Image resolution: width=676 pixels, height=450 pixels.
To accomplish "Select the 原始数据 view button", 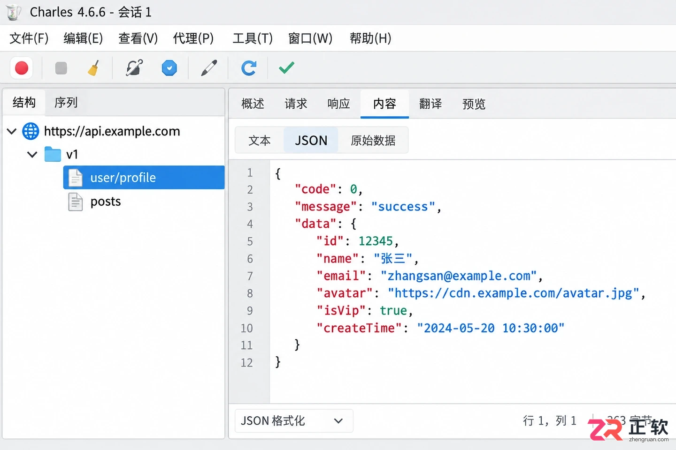I will pos(373,141).
